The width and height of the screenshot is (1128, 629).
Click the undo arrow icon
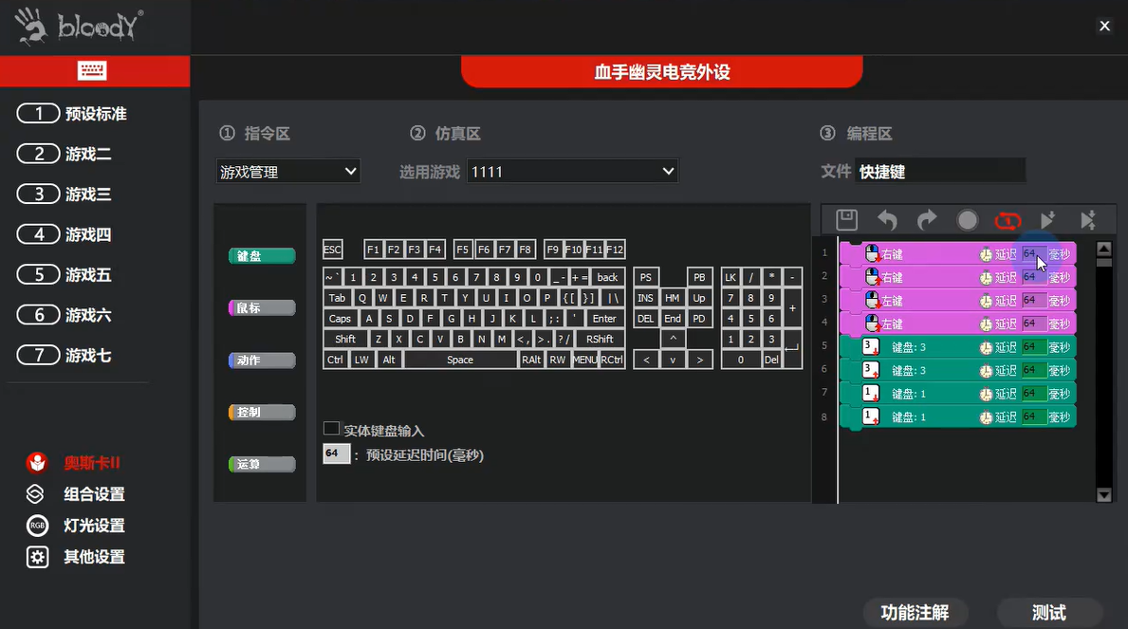(887, 219)
